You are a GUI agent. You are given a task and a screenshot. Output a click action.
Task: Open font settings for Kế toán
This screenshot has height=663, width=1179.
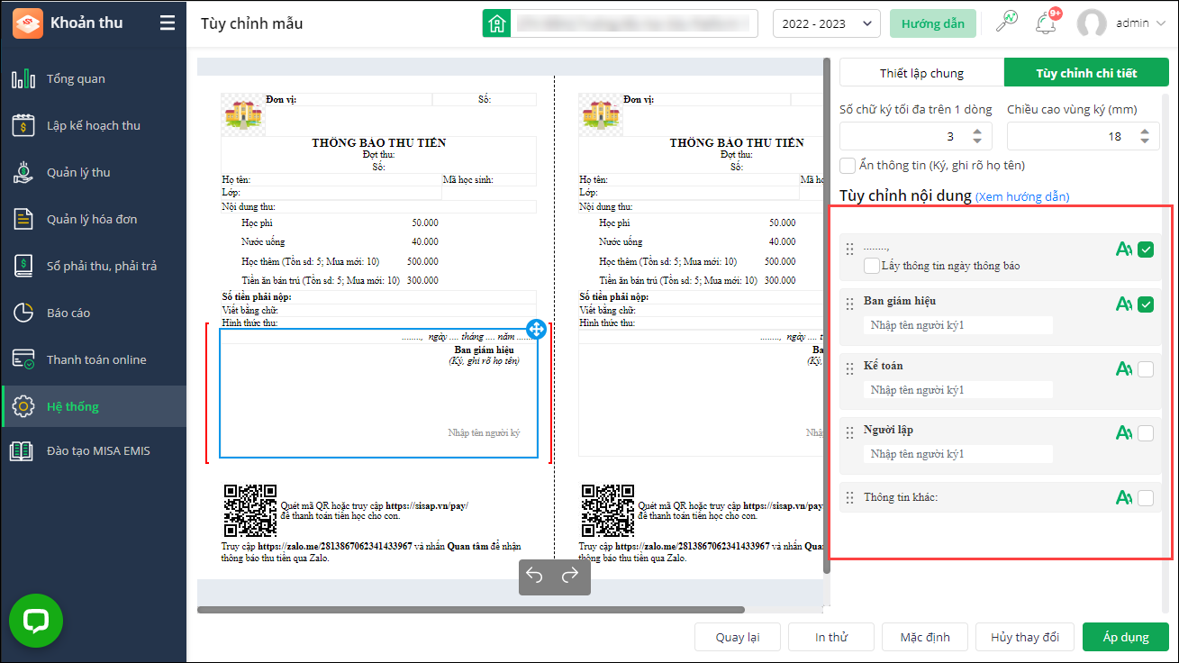pos(1123,368)
